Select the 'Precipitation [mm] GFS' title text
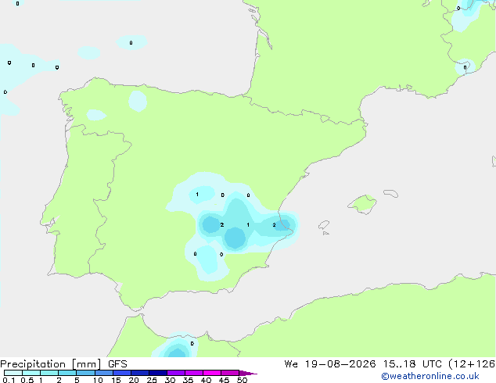 click(63, 364)
